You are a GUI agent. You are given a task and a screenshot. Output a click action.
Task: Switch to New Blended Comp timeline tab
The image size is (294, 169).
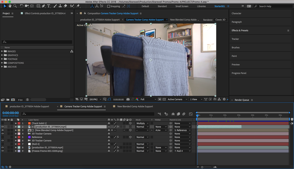click(135, 106)
